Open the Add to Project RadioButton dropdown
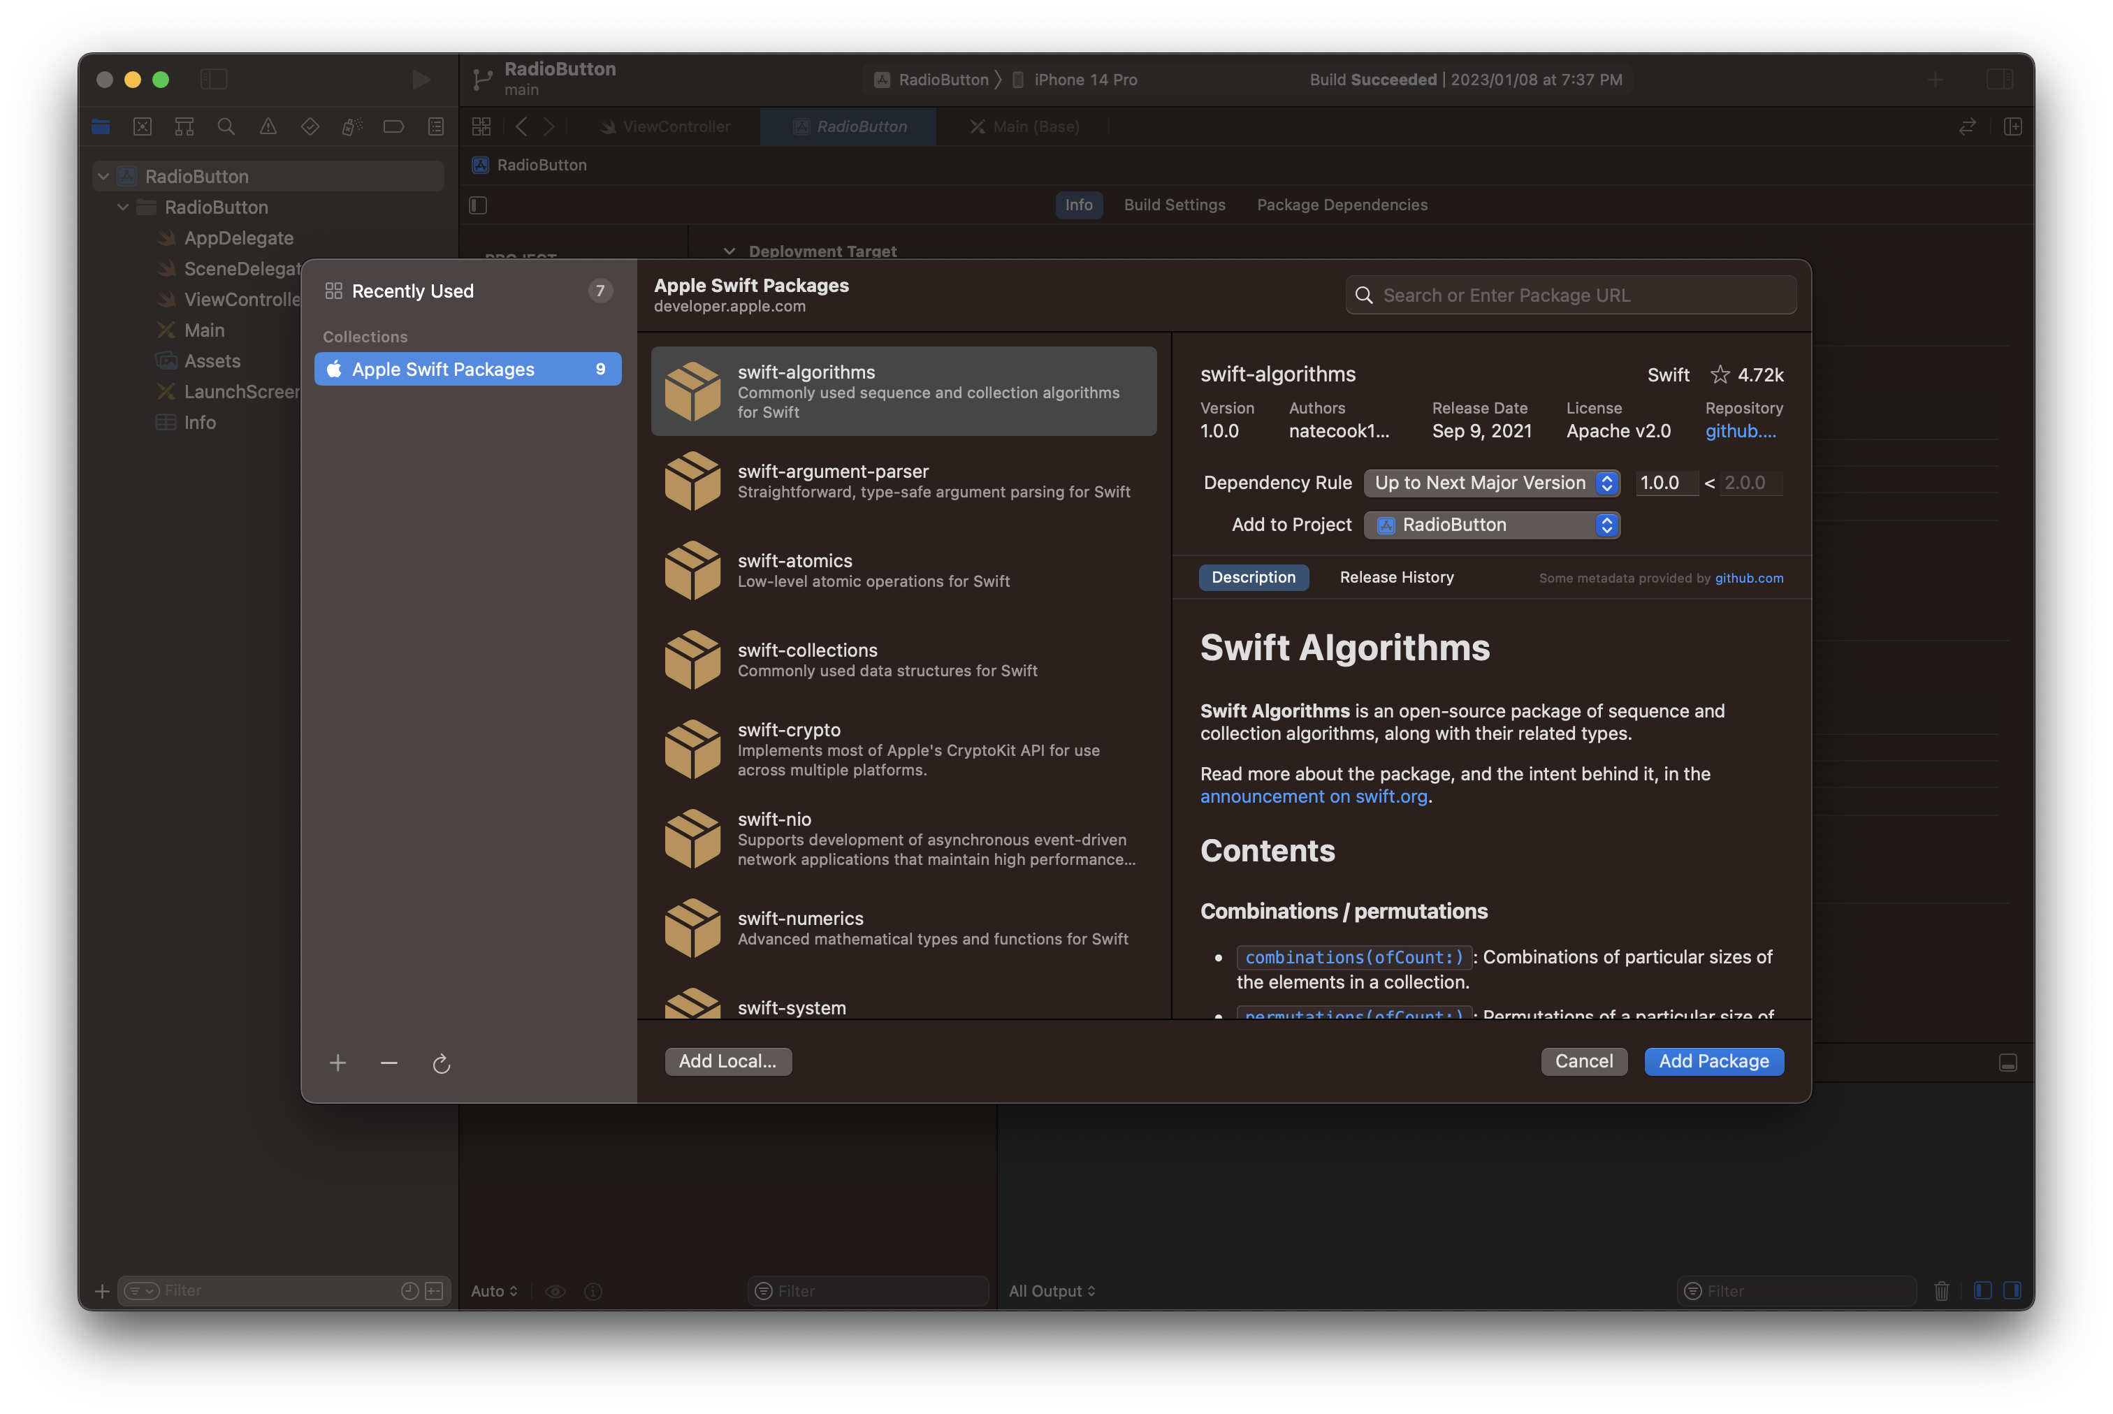This screenshot has height=1414, width=2113. pos(1492,525)
